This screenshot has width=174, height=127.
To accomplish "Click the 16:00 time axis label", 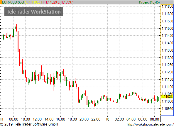I will pos(60,119).
